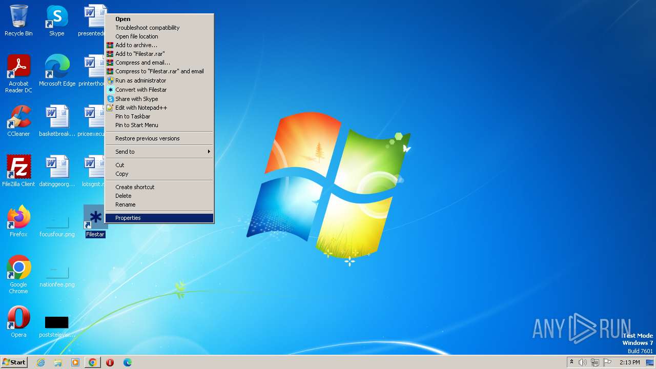Image resolution: width=656 pixels, height=369 pixels.
Task: Open Opera from the taskbar
Action: (110, 362)
